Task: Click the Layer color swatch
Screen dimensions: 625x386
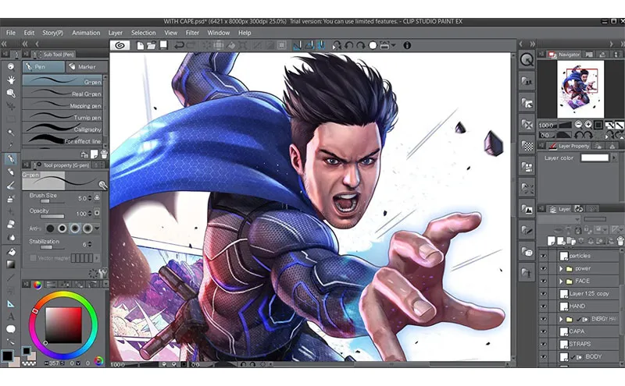Action: [594, 158]
